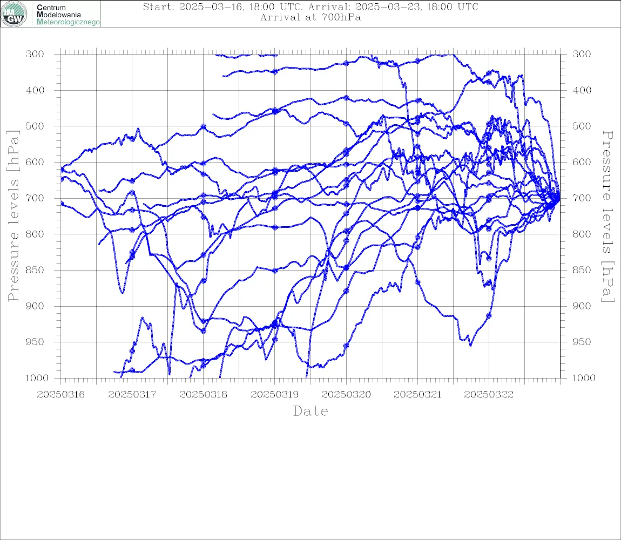Click the date label 20250317
621x540 pixels.
point(132,395)
